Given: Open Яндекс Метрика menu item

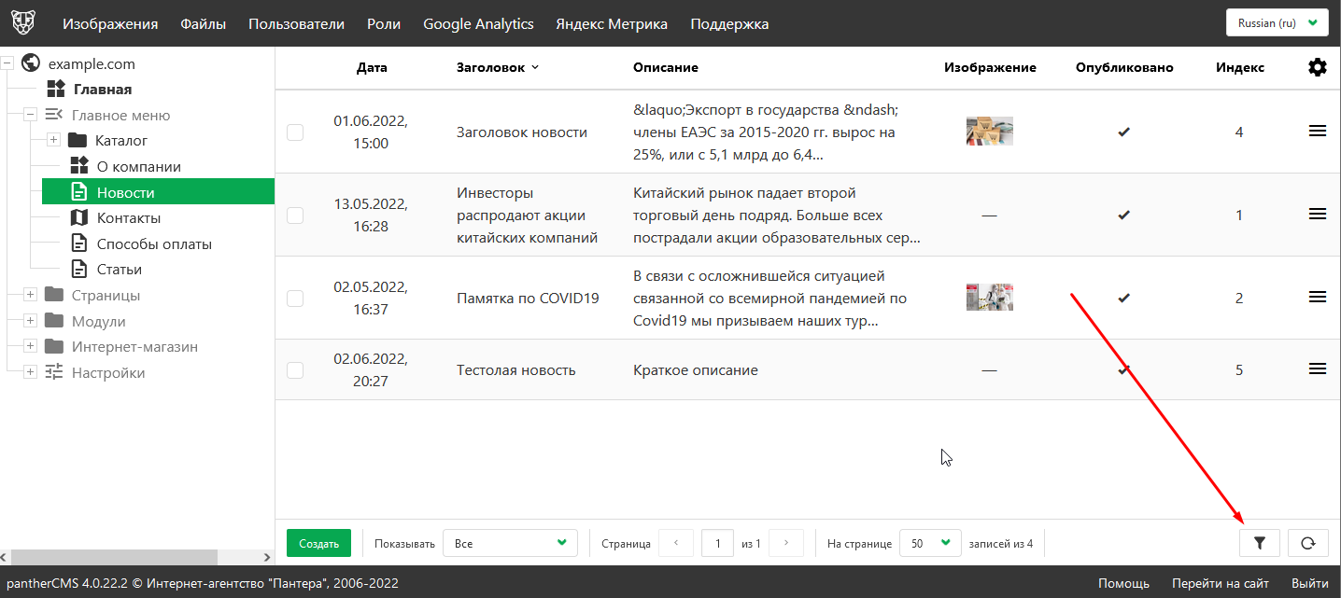Looking at the screenshot, I should (x=612, y=24).
